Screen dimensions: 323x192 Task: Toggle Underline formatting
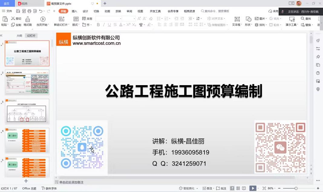(x=109, y=25)
